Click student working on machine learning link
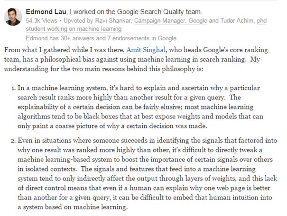 coord(74,29)
